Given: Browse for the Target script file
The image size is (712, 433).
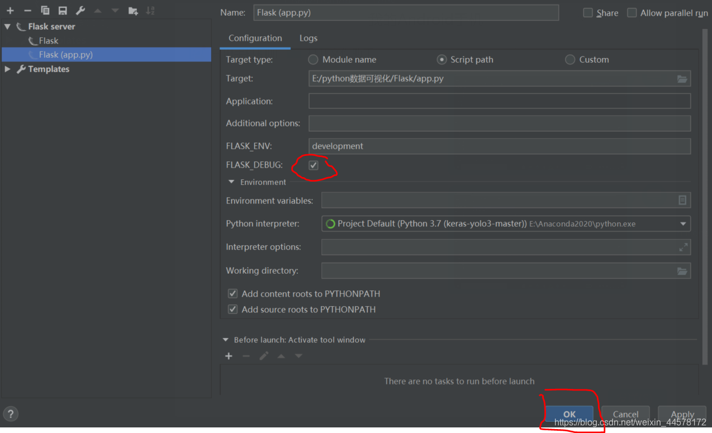Looking at the screenshot, I should point(682,79).
